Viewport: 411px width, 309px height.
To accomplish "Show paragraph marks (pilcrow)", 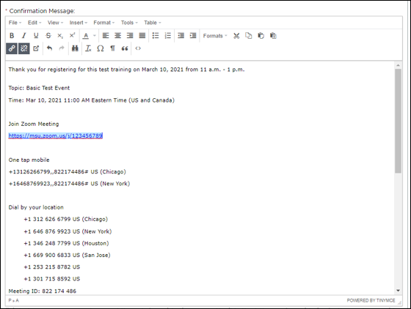I will [112, 48].
